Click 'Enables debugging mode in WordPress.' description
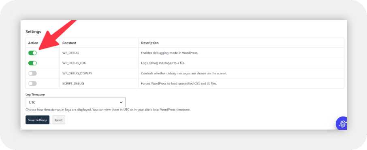Image resolution: width=367 pixels, height=150 pixels. 169,53
